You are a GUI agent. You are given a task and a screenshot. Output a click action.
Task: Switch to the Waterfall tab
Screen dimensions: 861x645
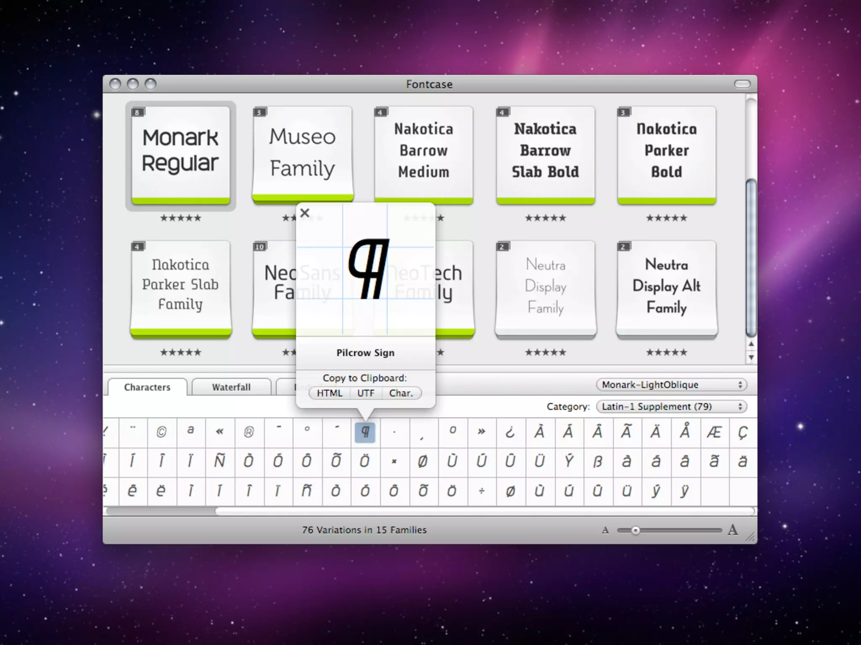pyautogui.click(x=231, y=387)
